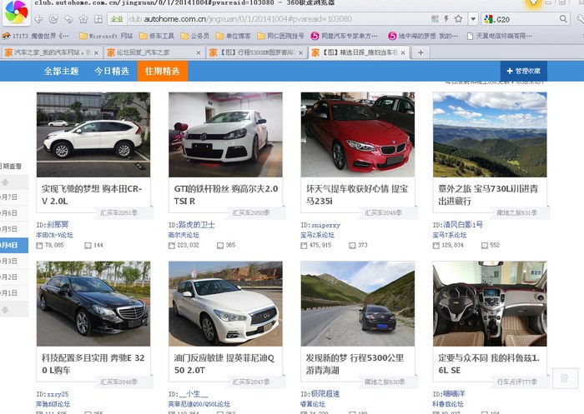Click the G20 search input field
584x414 pixels.
click(526, 18)
